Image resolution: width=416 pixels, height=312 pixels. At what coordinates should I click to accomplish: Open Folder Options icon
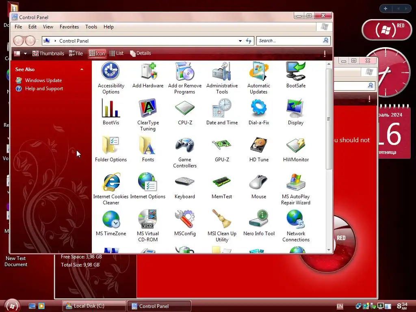click(110, 145)
